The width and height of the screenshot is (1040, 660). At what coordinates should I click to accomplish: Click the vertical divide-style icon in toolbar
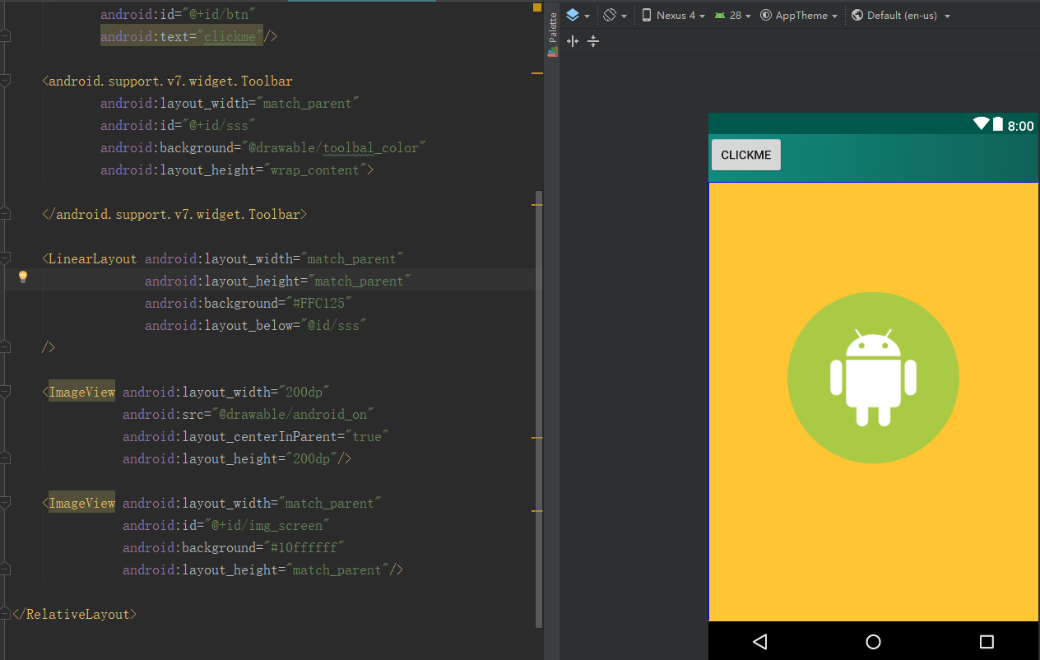click(593, 41)
